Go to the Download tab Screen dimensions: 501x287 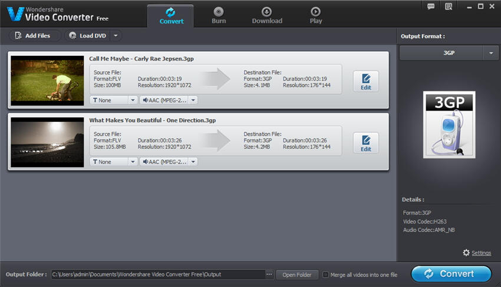(267, 16)
